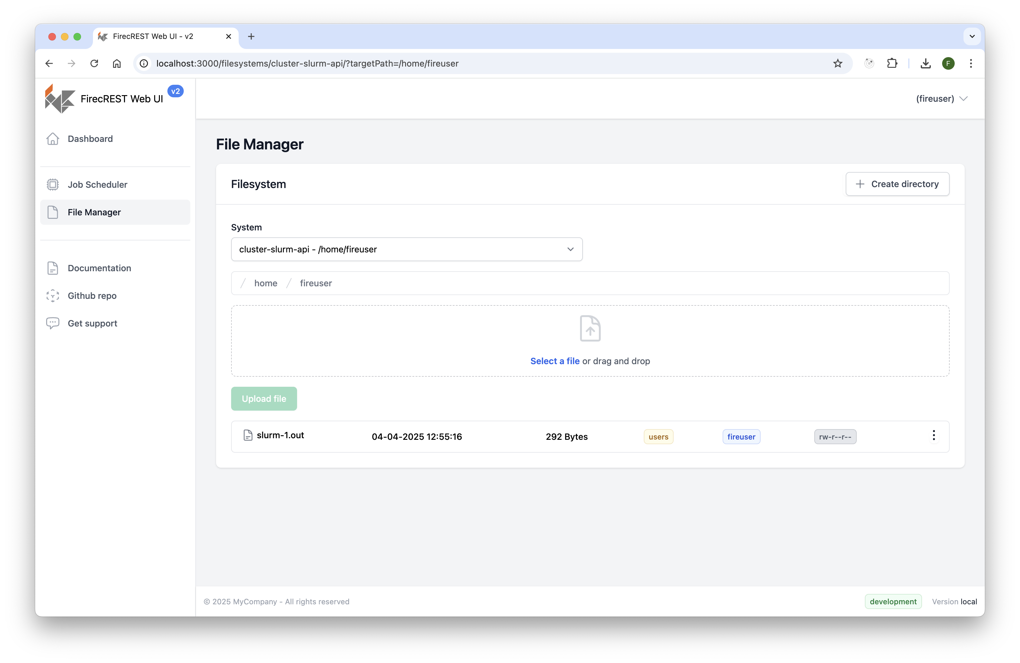Select File Manager in the sidebar
This screenshot has height=663, width=1020.
point(115,213)
